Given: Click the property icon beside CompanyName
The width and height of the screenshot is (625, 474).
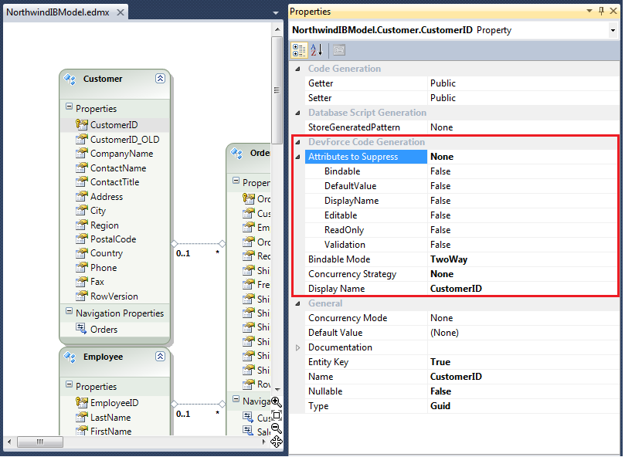Looking at the screenshot, I should (81, 154).
